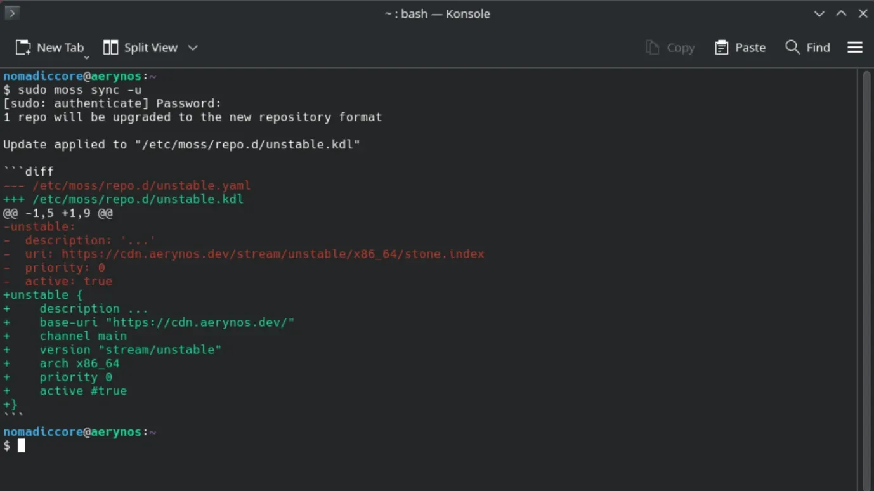Click the removed uri stone.index line
Viewport: 874px width, 491px height.
tap(244, 254)
